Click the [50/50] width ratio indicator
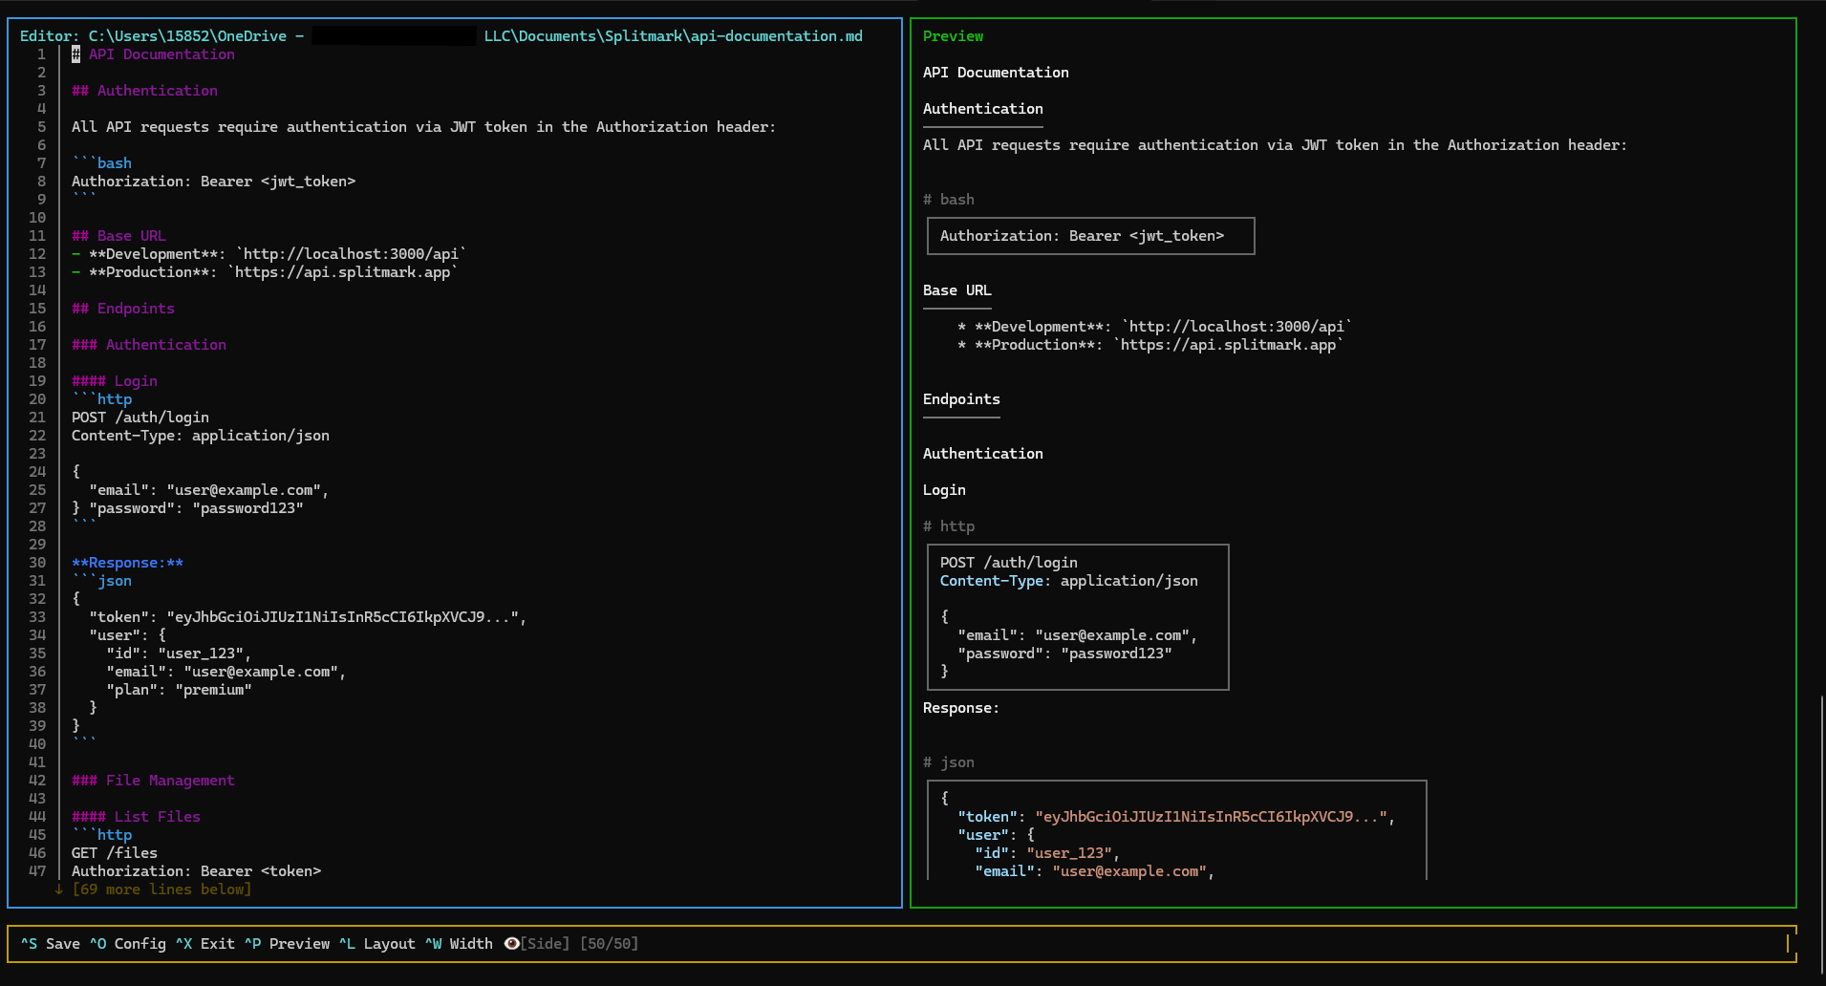Screen dimensions: 1826x986 [609, 944]
